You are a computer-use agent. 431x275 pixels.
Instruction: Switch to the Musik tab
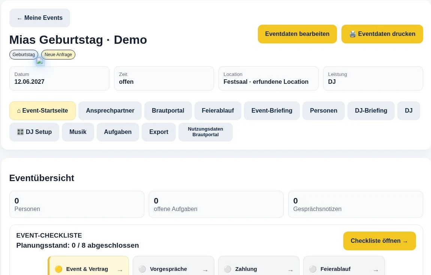[x=78, y=132]
